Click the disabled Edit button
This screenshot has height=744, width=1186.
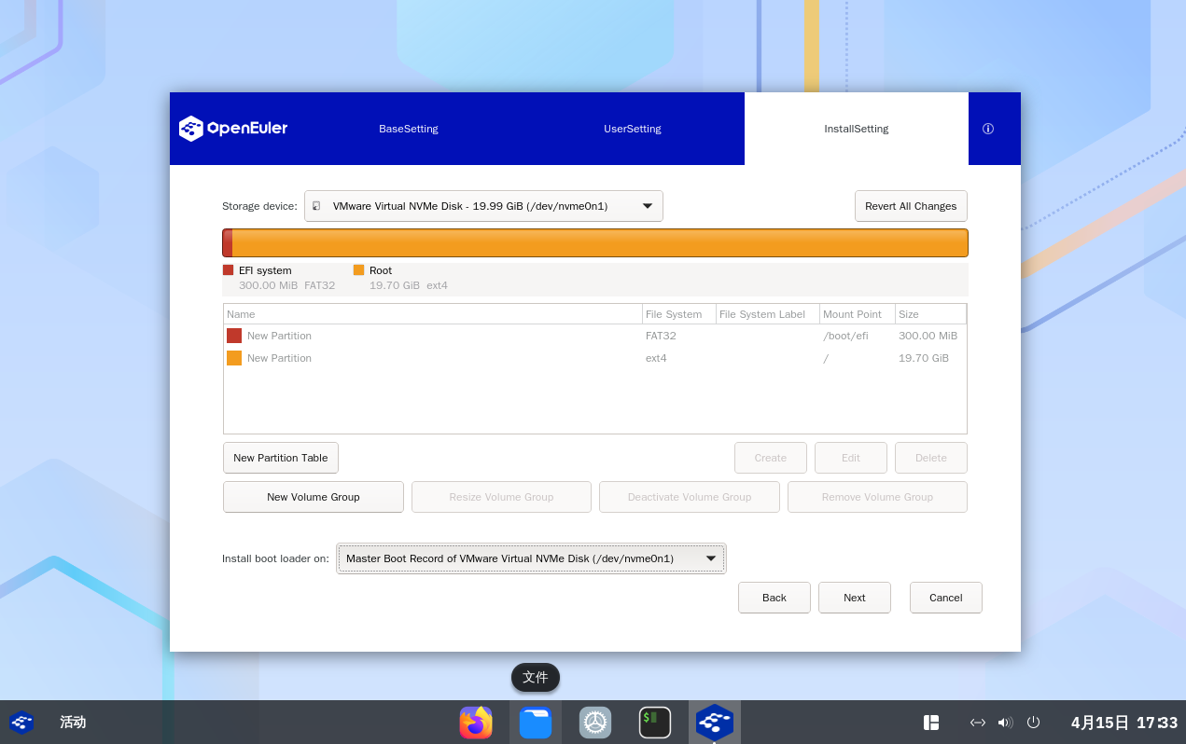point(851,458)
